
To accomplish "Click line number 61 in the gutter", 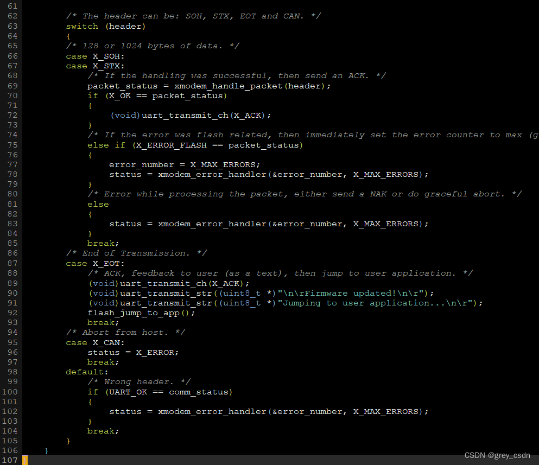I will click(12, 6).
